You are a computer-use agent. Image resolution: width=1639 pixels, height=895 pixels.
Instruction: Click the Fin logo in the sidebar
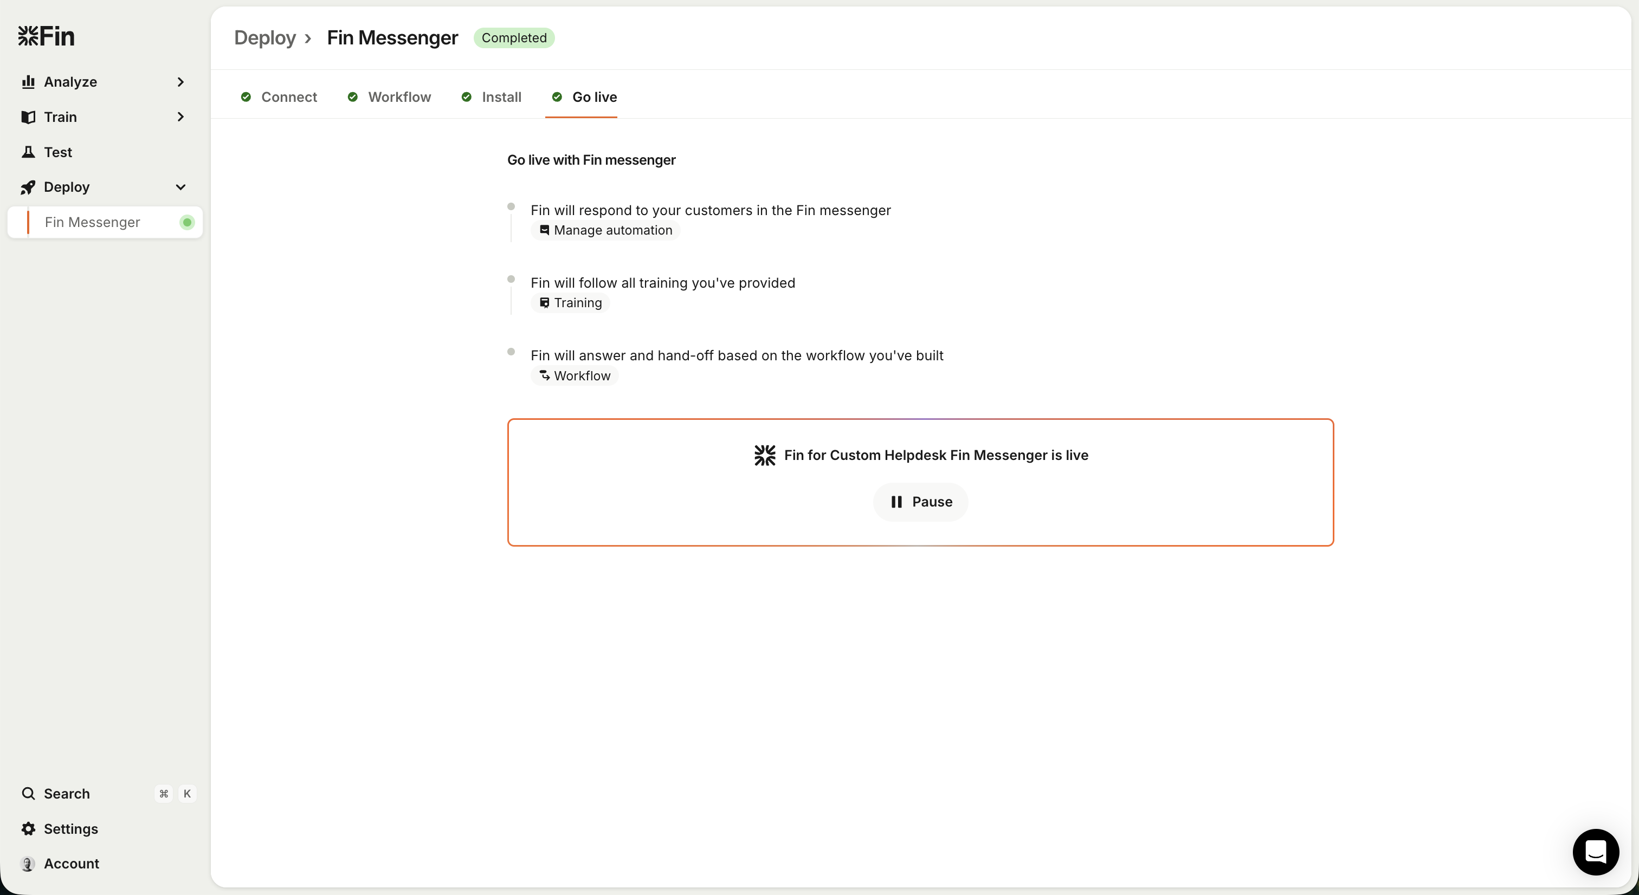46,36
